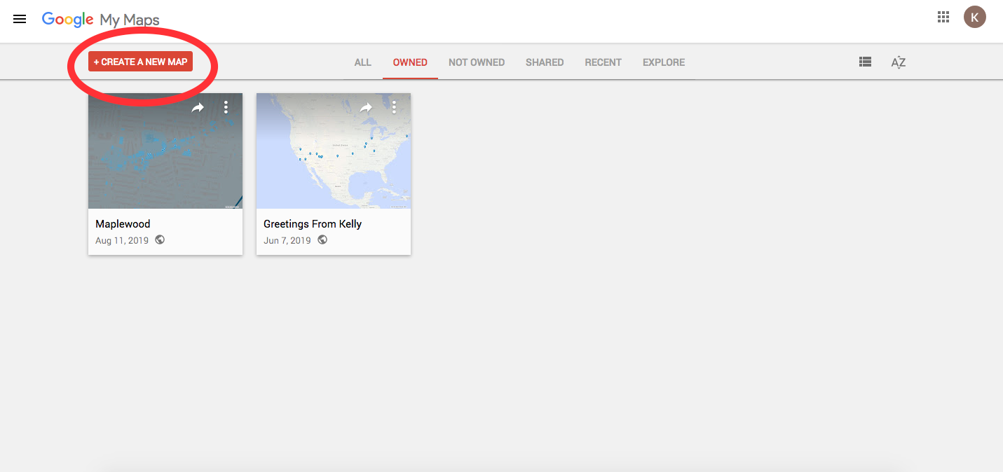Image resolution: width=1003 pixels, height=472 pixels.
Task: Click the share icon on Greetings From Kelly
Action: pos(366,107)
